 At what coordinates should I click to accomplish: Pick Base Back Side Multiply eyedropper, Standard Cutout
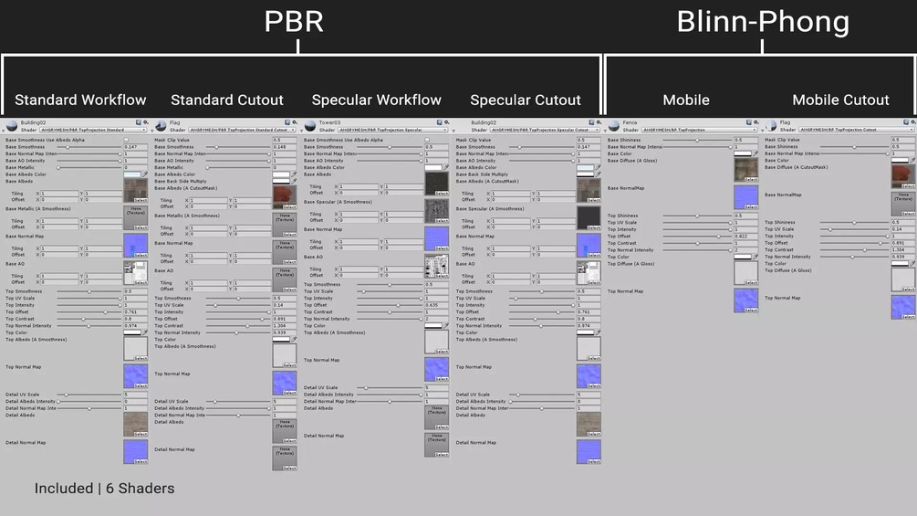294,182
